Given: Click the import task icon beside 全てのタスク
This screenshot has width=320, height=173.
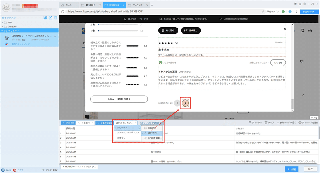Looking at the screenshot, I should (45, 18).
